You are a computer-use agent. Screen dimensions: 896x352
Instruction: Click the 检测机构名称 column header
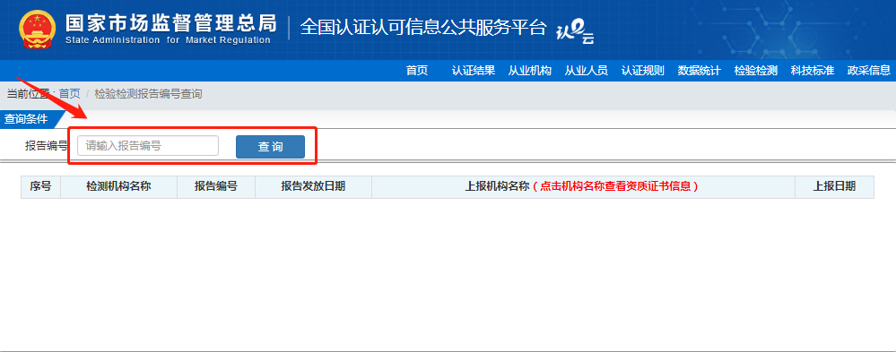click(x=119, y=186)
